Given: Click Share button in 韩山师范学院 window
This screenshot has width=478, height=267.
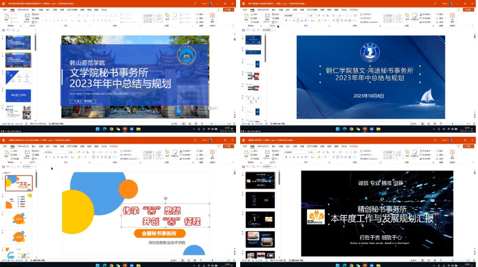Looking at the screenshot, I should [x=228, y=10].
